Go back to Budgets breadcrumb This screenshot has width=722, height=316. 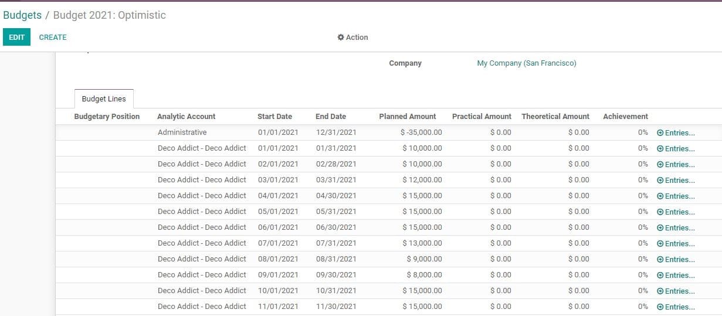click(22, 15)
